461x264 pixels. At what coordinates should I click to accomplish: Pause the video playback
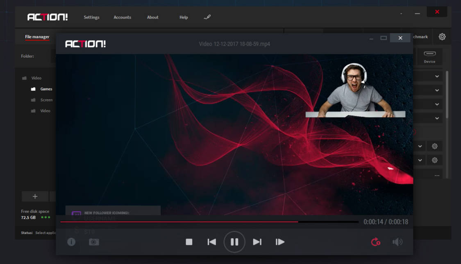234,241
